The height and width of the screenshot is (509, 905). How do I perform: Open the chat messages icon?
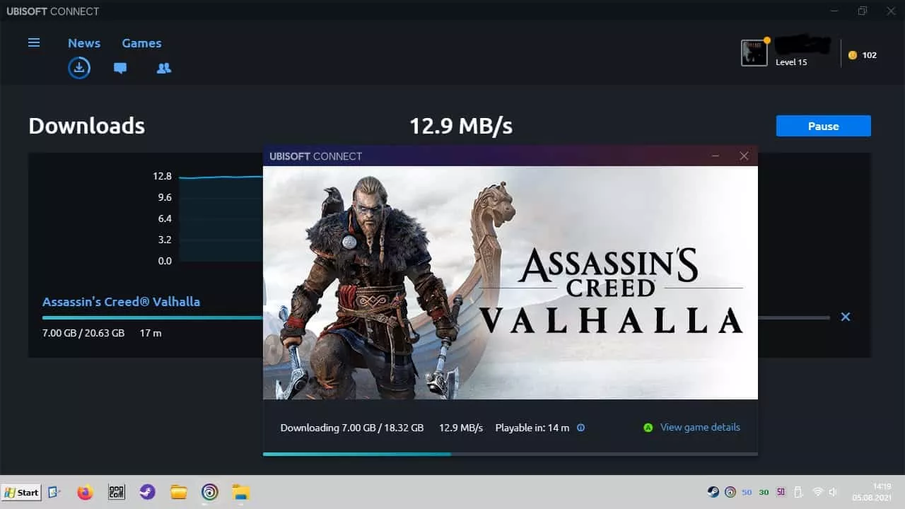click(120, 69)
